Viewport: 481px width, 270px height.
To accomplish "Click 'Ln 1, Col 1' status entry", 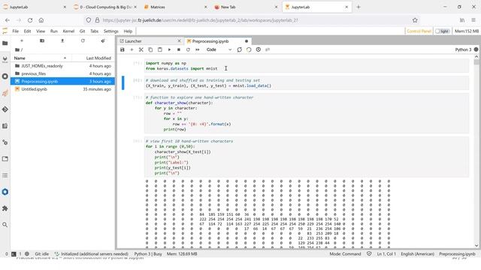I will 386,254.
